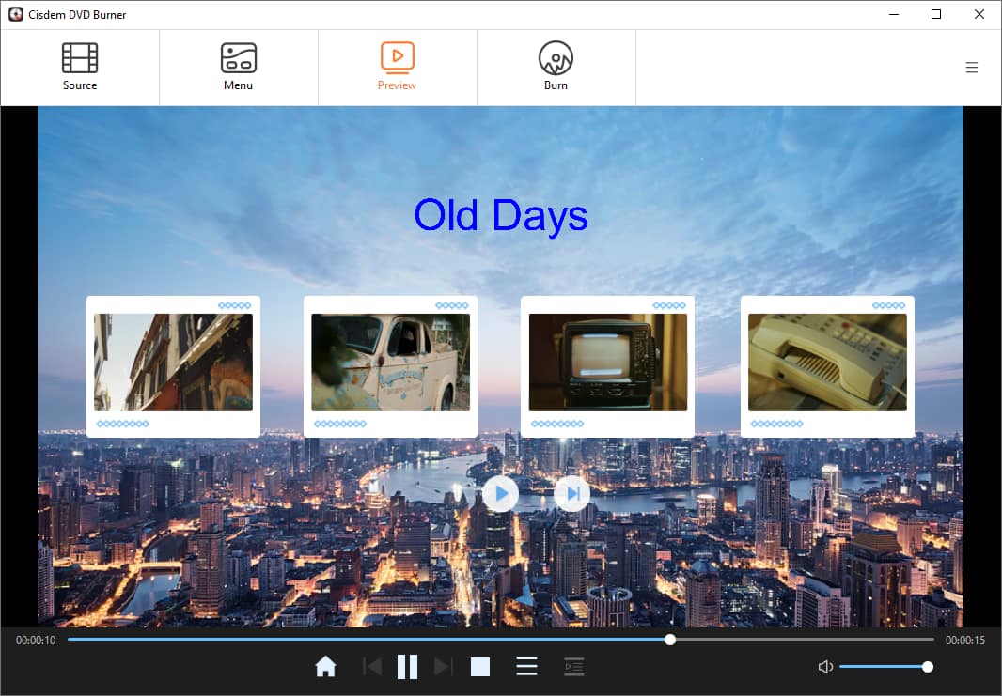
Task: Switch to the Menu tab
Action: [239, 68]
